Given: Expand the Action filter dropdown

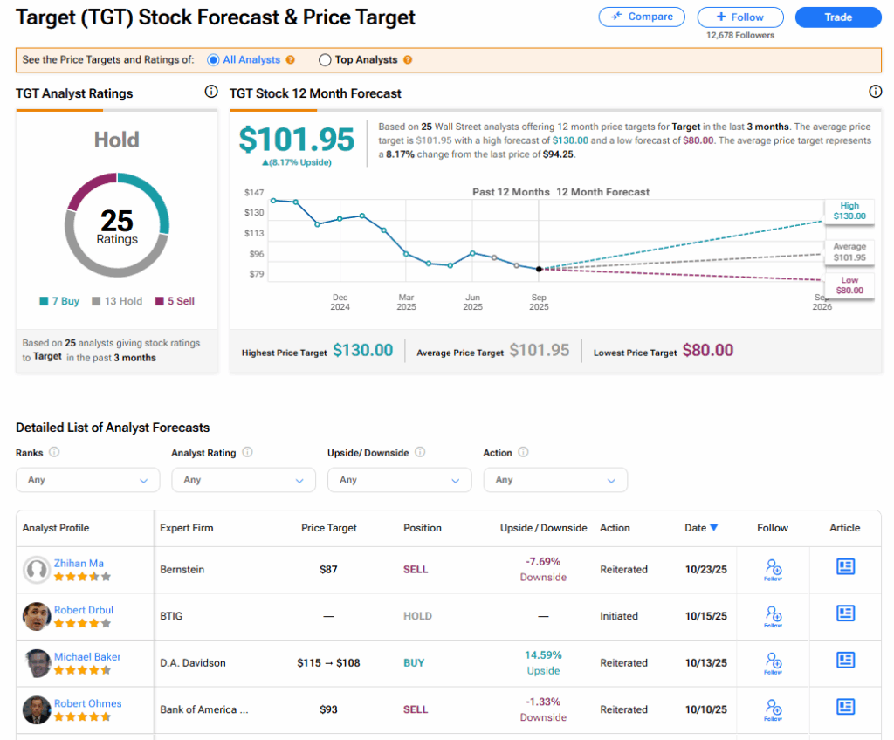Looking at the screenshot, I should [554, 480].
